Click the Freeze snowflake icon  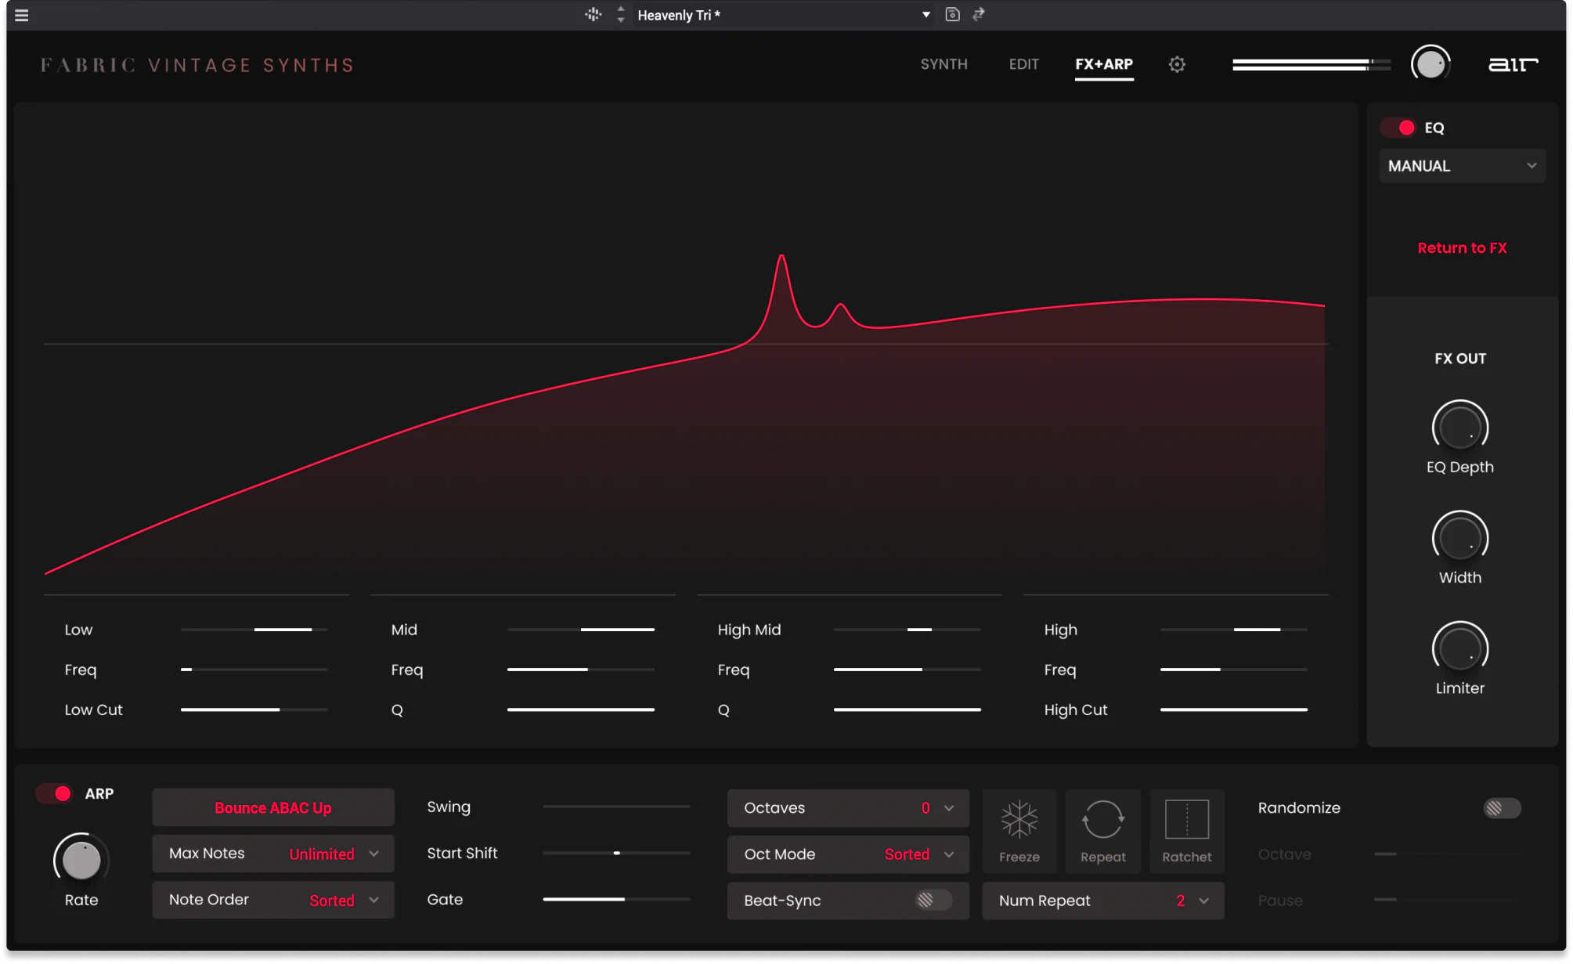[x=1019, y=820]
